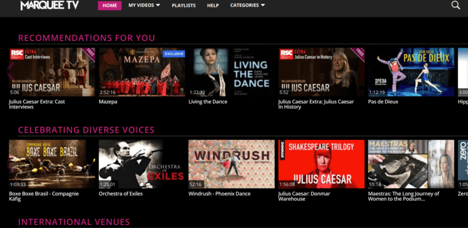Image resolution: width=468 pixels, height=228 pixels.
Task: Click the 'Mazepa' title text
Action: point(108,102)
